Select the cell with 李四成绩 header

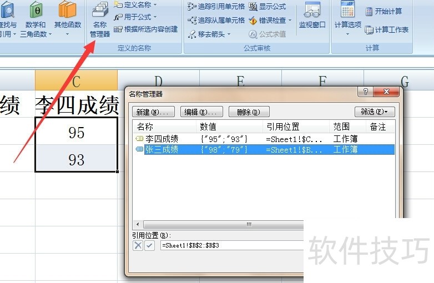[x=76, y=104]
